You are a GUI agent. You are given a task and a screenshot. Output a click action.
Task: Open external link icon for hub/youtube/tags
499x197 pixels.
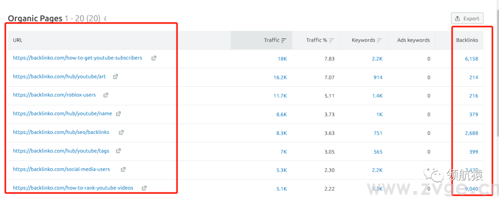[118, 151]
